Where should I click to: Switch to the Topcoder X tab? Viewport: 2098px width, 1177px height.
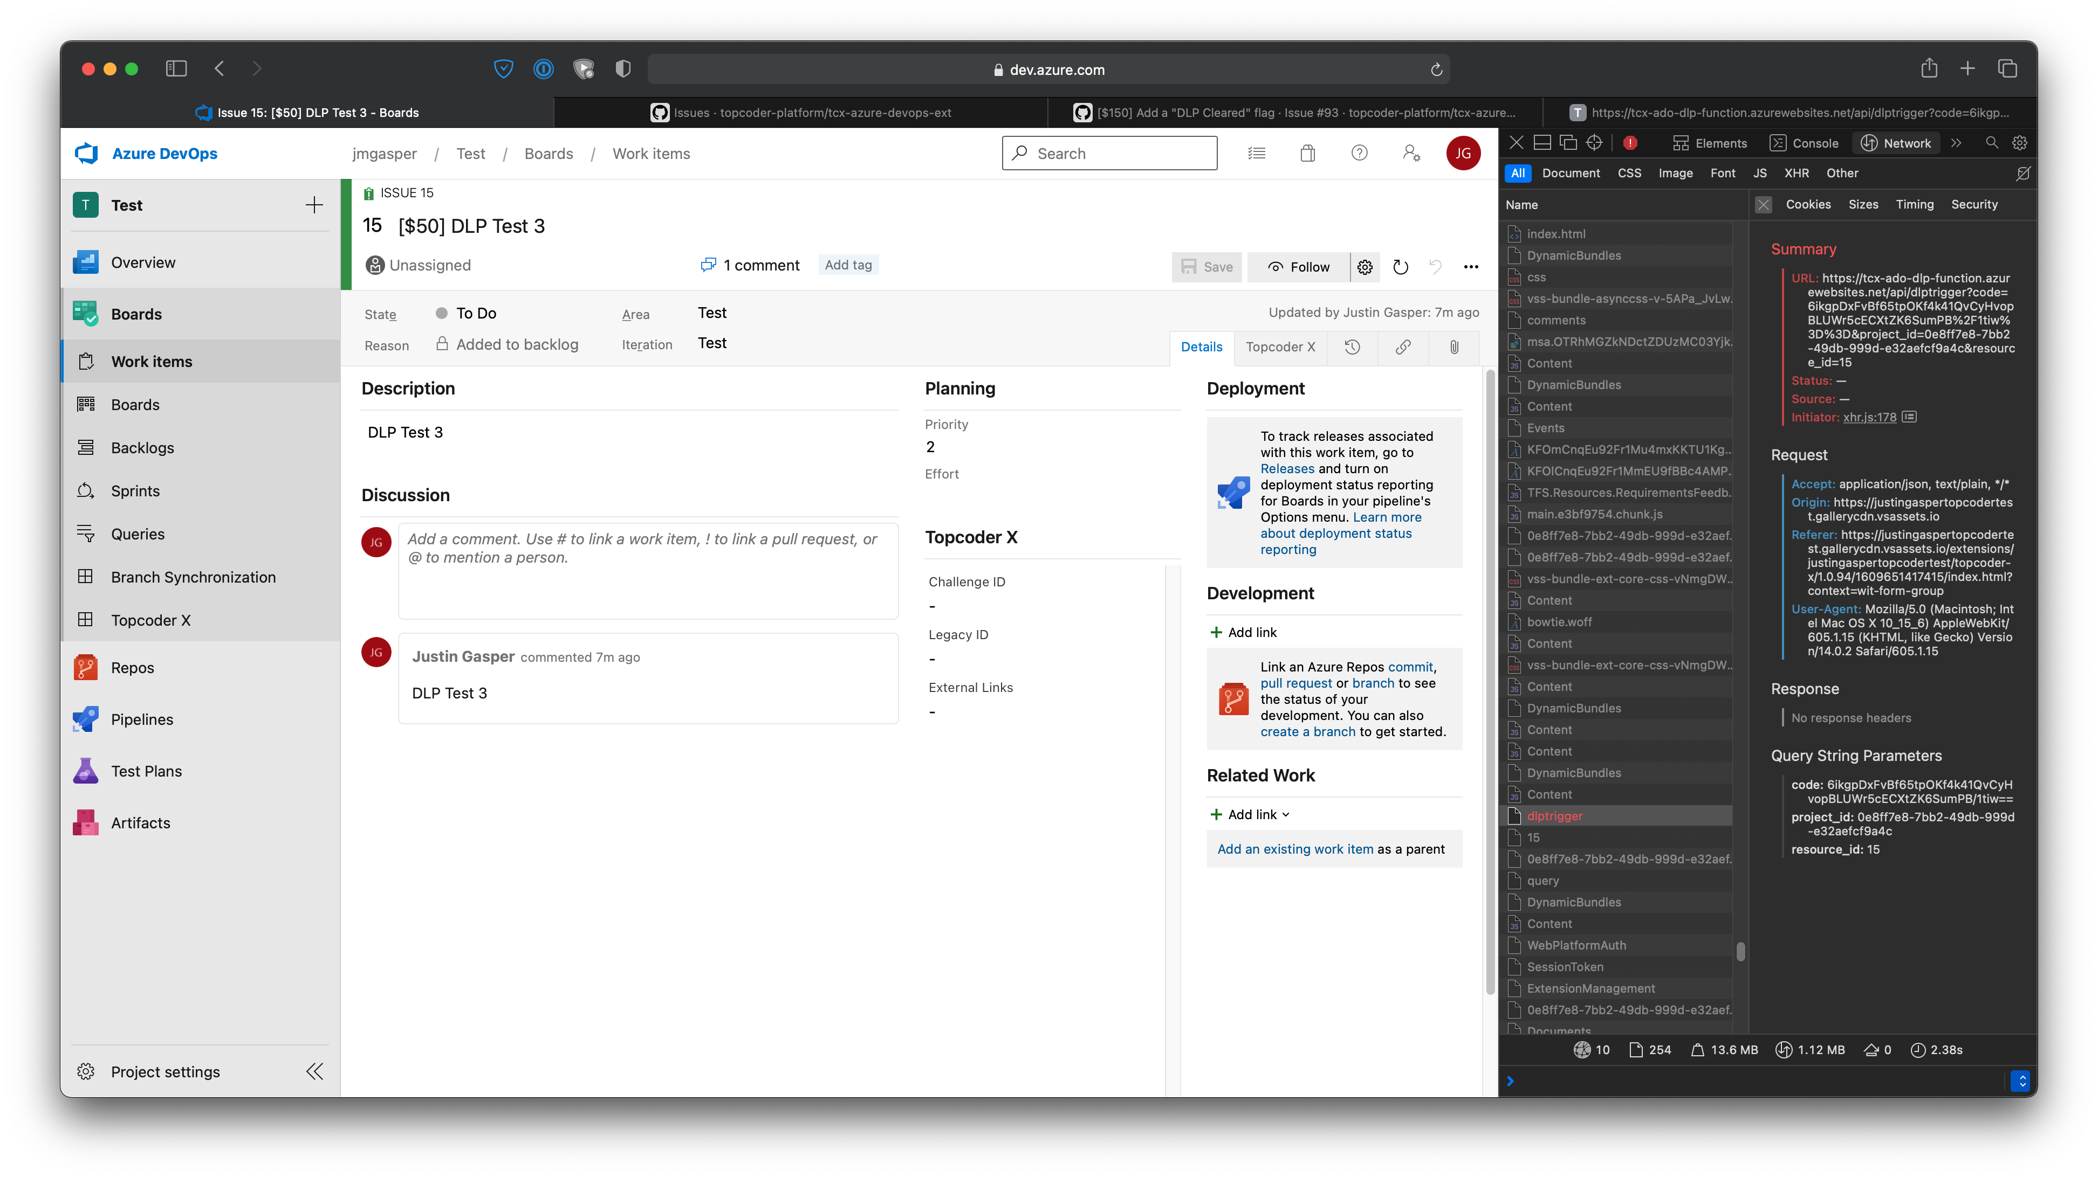tap(1280, 348)
